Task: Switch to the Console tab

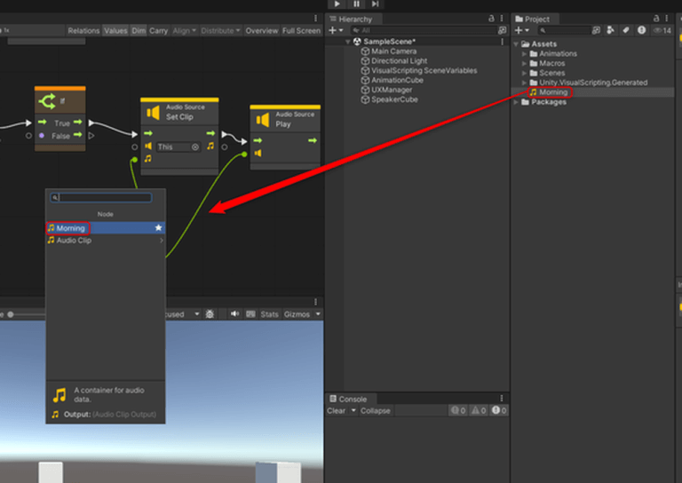Action: tap(352, 399)
